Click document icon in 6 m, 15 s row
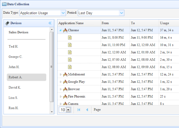The image size is (179, 128). [x=70, y=67]
